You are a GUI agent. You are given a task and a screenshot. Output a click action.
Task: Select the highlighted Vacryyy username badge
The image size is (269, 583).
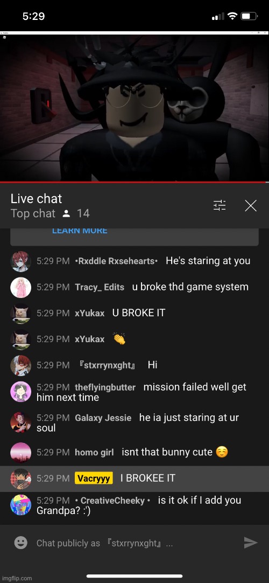[x=94, y=478]
